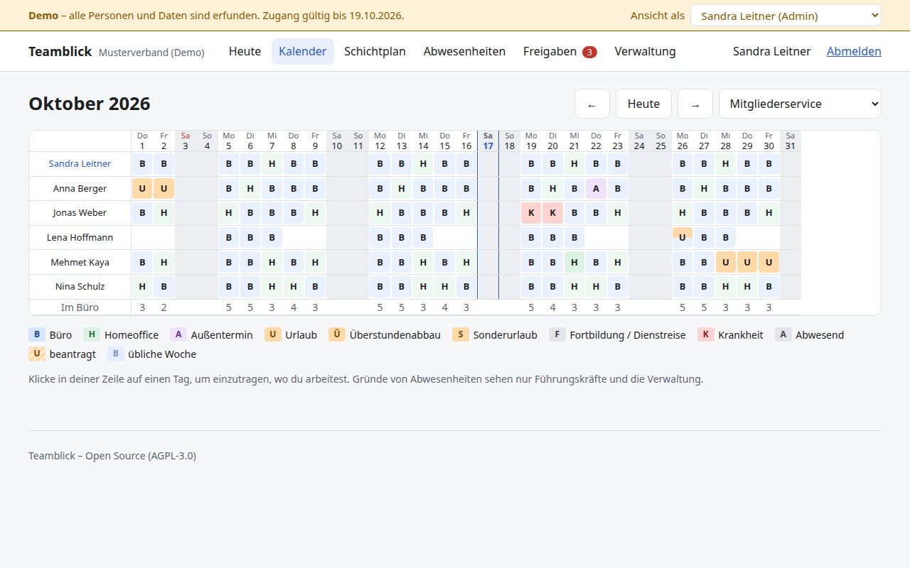The height and width of the screenshot is (568, 910).
Task: Open the 'Ansicht als' user dropdown
Action: tap(786, 16)
